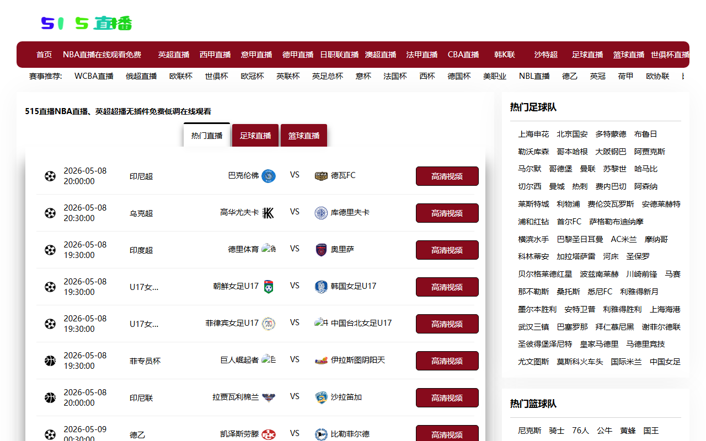Click 高清视频 button for 朝鲜女足U17 match
706x441 pixels.
pyautogui.click(x=447, y=287)
